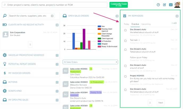
Task: Expand the Scratchpad panel
Action: pyautogui.click(x=57, y=91)
